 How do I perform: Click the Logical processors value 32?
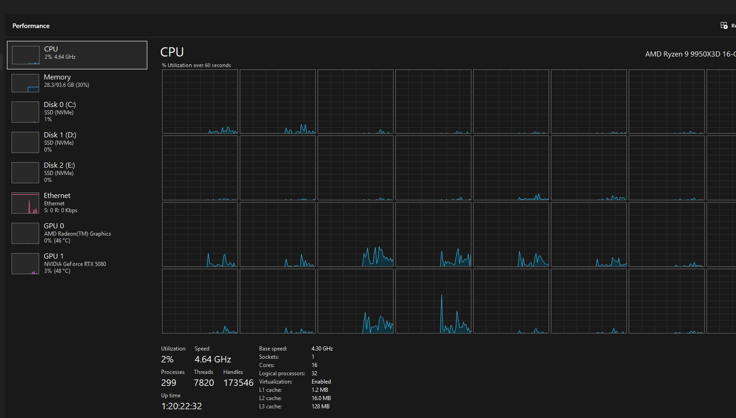coord(314,373)
